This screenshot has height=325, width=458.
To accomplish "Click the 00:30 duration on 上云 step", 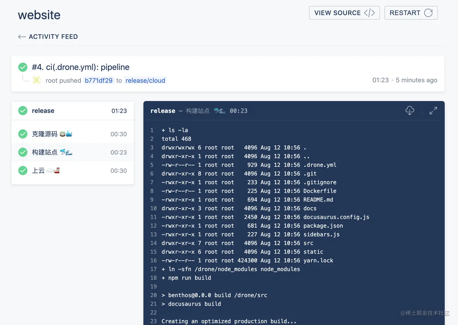I will [x=119, y=171].
